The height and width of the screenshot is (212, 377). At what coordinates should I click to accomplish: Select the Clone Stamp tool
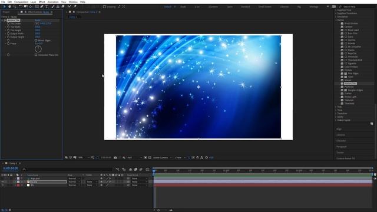(x=58, y=6)
